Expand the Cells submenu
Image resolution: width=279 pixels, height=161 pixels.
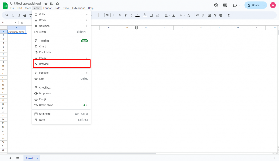[x=61, y=14]
